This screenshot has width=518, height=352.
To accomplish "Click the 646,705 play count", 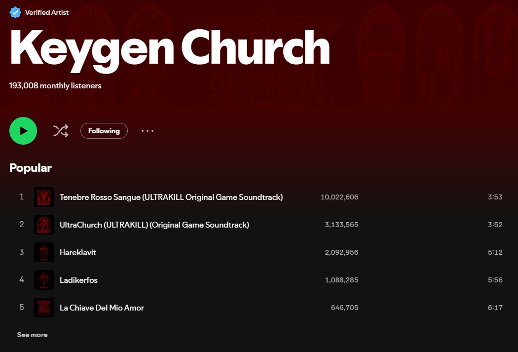I will click(x=344, y=308).
